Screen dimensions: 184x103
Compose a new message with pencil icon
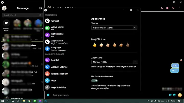pos(40,8)
